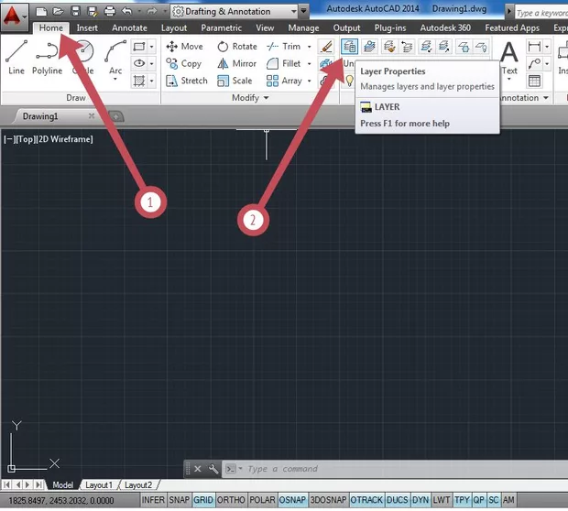
Task: Open the Layout1 tab
Action: (x=99, y=484)
